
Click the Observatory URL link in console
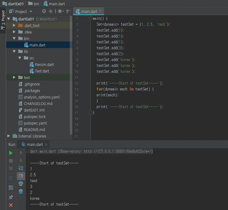118,151
